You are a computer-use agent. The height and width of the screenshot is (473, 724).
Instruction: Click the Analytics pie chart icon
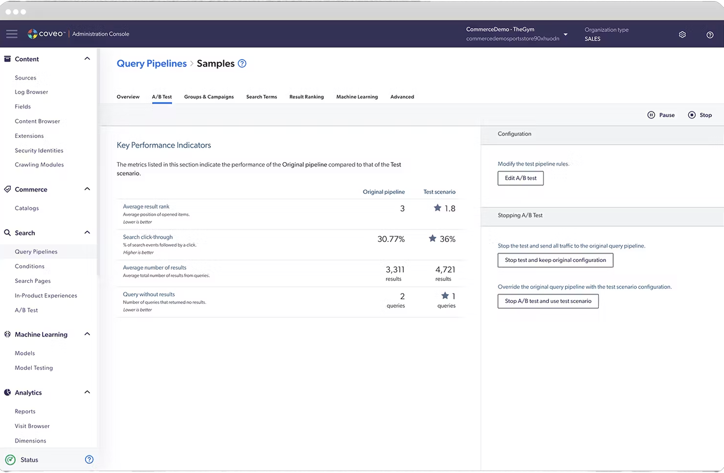pyautogui.click(x=7, y=392)
